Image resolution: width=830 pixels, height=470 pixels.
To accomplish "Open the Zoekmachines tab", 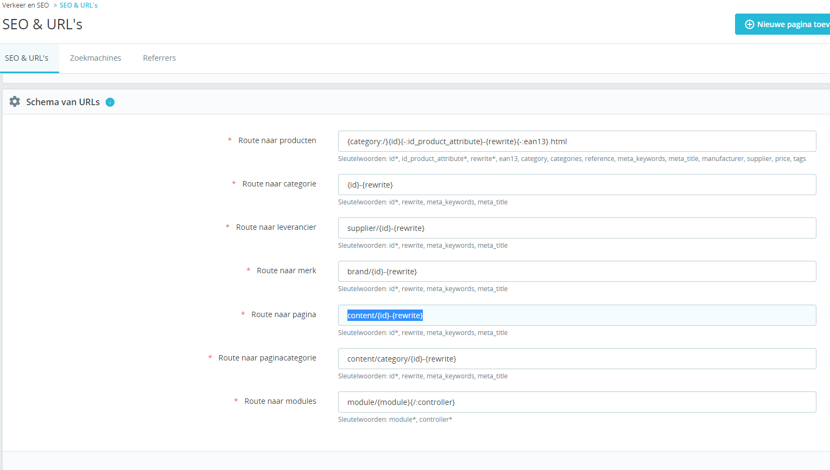I will [96, 58].
